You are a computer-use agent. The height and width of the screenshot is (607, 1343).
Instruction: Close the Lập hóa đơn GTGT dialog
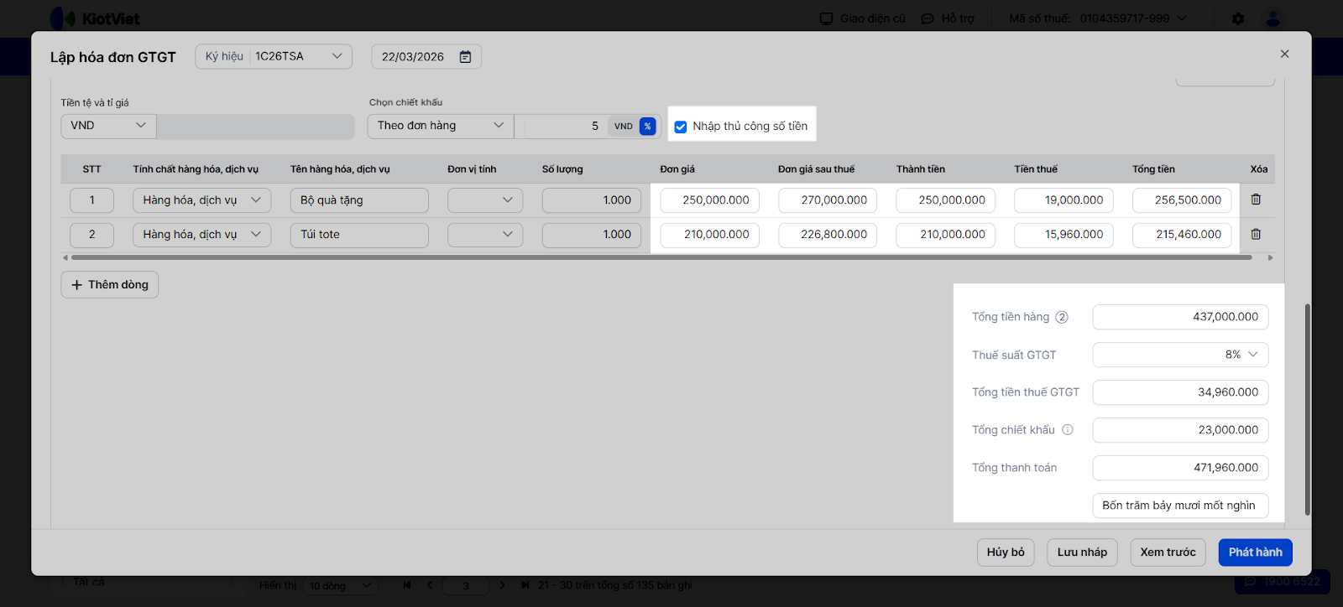pyautogui.click(x=1284, y=54)
